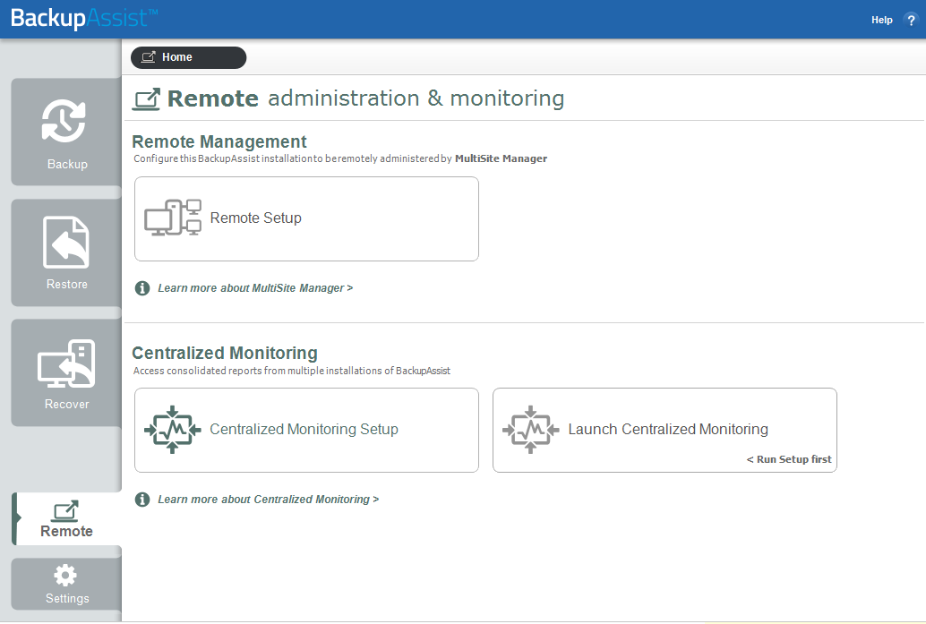
Task: Select the Remote sidebar tab
Action: point(67,519)
